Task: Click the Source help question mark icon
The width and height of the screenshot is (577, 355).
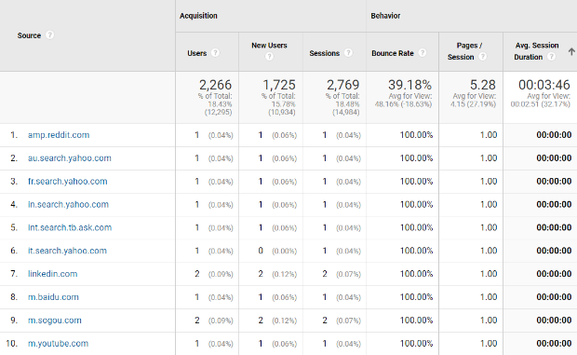Action: tap(49, 35)
